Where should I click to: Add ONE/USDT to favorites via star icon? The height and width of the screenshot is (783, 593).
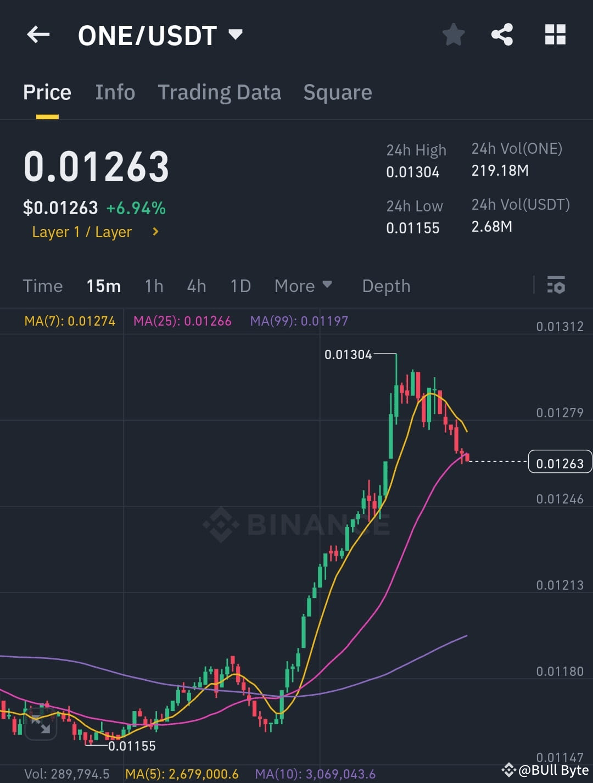coord(454,34)
